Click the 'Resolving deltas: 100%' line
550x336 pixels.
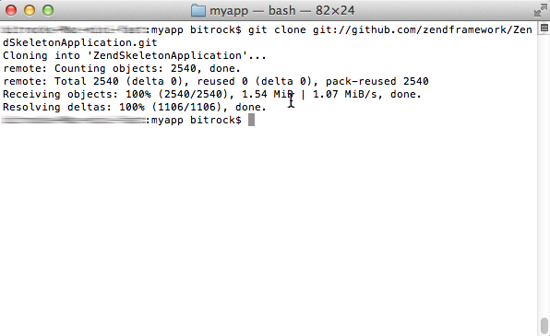pos(135,107)
